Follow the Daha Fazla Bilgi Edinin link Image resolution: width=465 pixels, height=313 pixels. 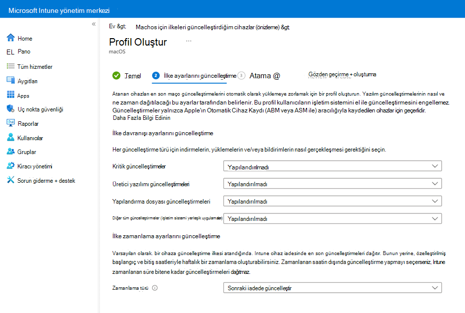tap(142, 118)
